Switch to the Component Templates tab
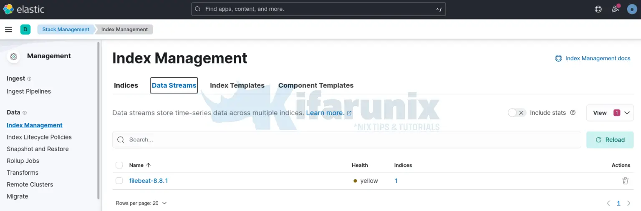Image resolution: width=641 pixels, height=211 pixels. pos(315,85)
